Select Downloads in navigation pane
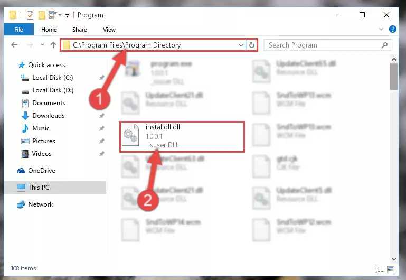The height and width of the screenshot is (280, 406). pos(49,116)
